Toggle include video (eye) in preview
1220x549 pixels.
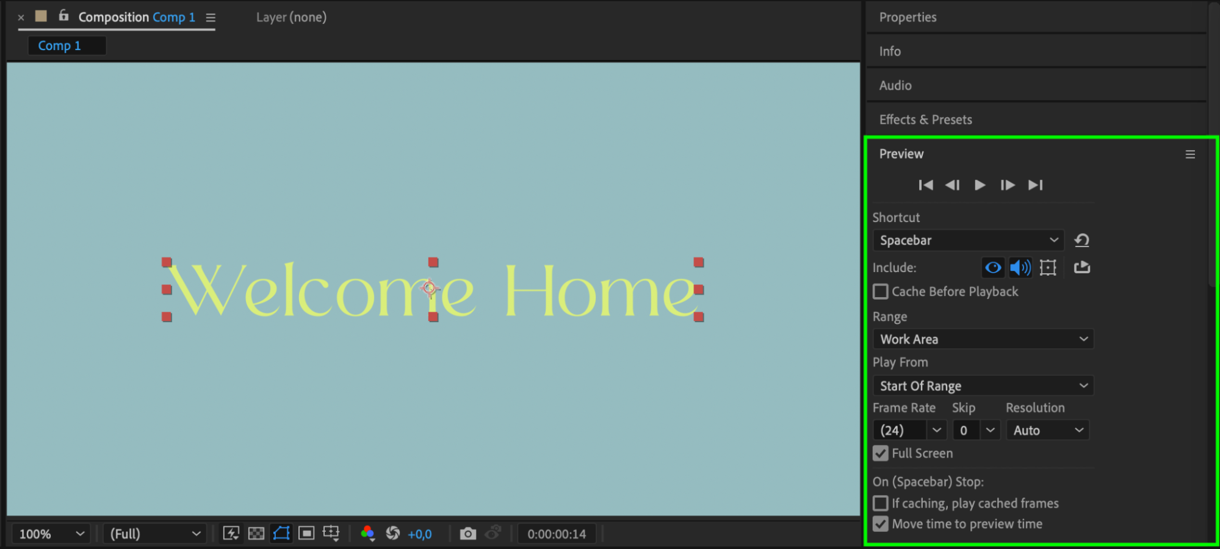click(993, 267)
